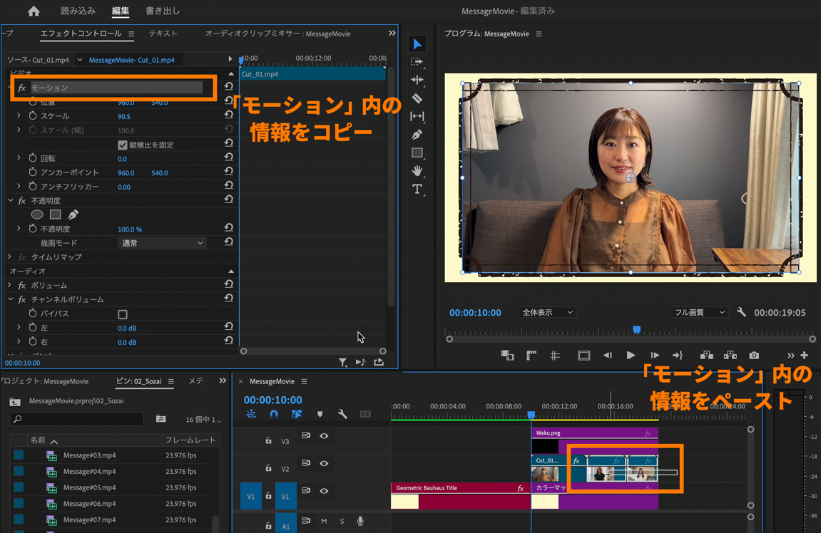The image size is (821, 533).
Task: Select the Hand tool
Action: 417,171
